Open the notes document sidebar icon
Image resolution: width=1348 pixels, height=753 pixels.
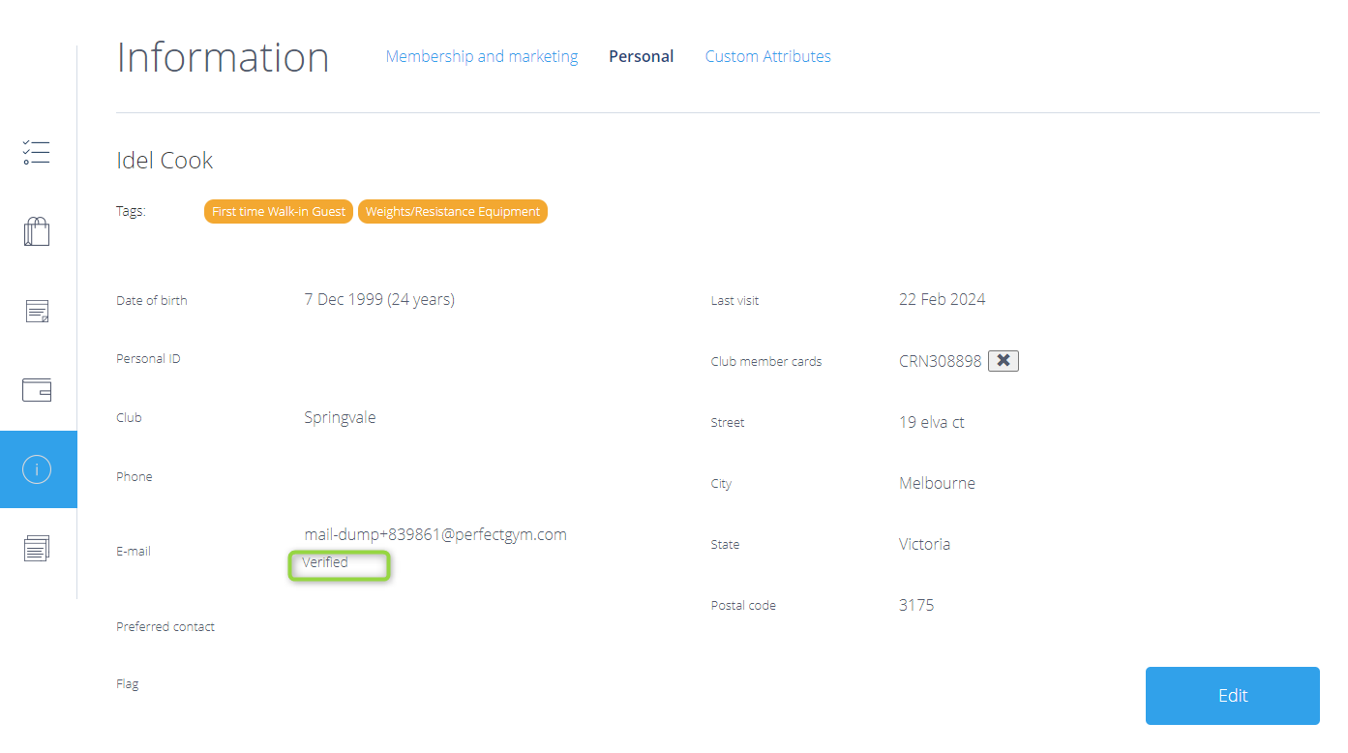click(37, 312)
